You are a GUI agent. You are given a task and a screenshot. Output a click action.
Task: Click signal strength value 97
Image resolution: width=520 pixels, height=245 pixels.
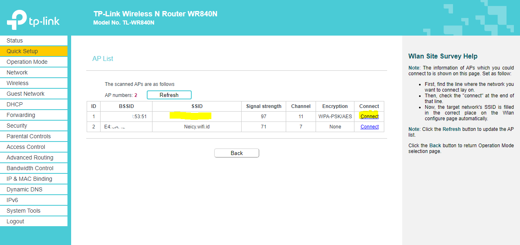[x=264, y=117]
